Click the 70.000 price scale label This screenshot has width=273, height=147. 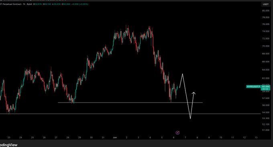click(266, 46)
